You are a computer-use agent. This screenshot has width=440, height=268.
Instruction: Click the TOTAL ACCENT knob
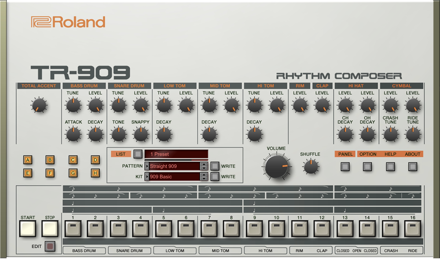pos(39,106)
